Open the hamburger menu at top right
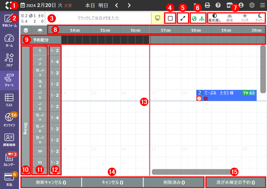Image resolution: width=267 pixels, height=189 pixels. coord(262,5)
